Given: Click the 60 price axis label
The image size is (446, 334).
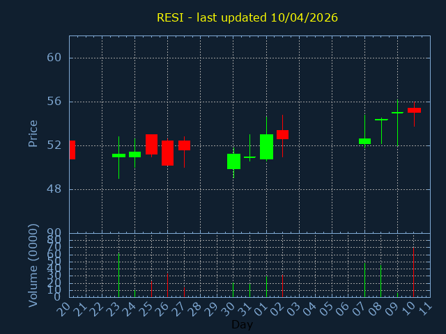Looking at the screenshot, I should 54,58.
